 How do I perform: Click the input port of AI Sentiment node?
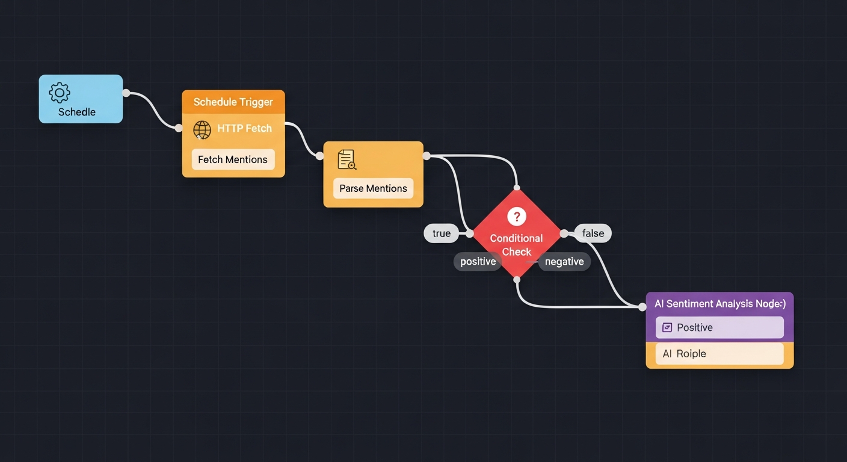pyautogui.click(x=642, y=307)
